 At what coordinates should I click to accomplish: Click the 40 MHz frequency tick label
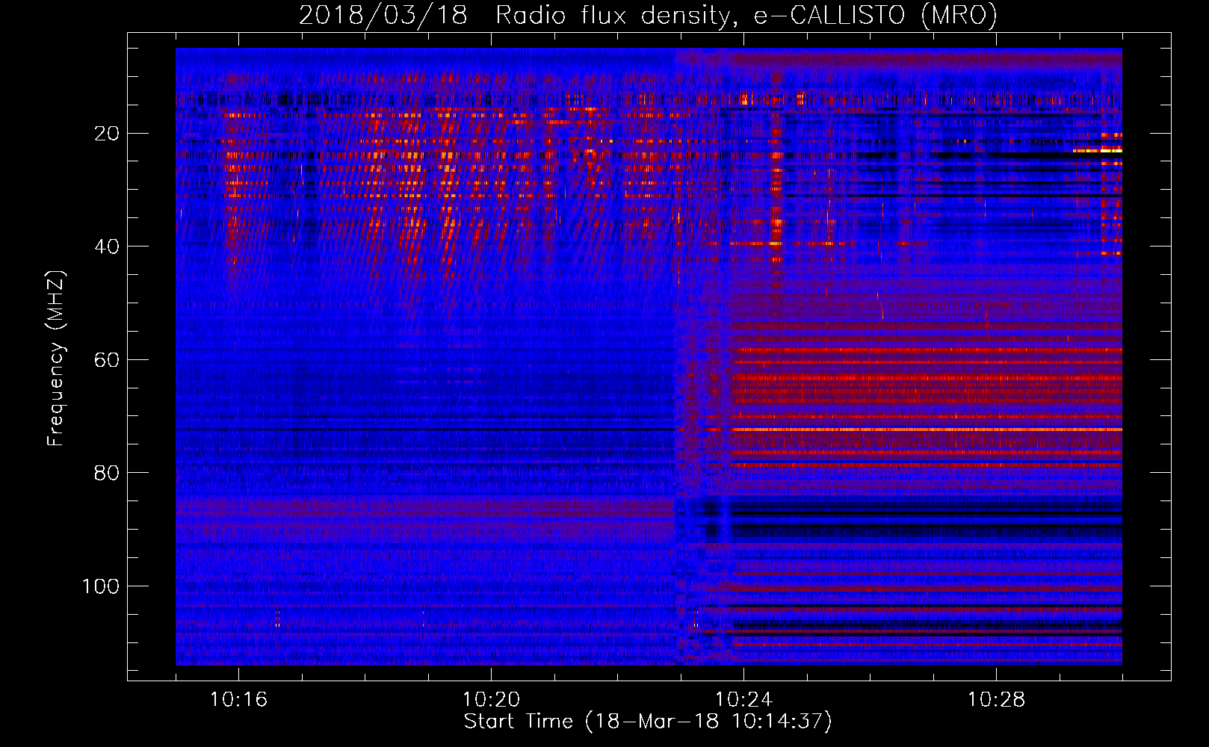point(107,247)
